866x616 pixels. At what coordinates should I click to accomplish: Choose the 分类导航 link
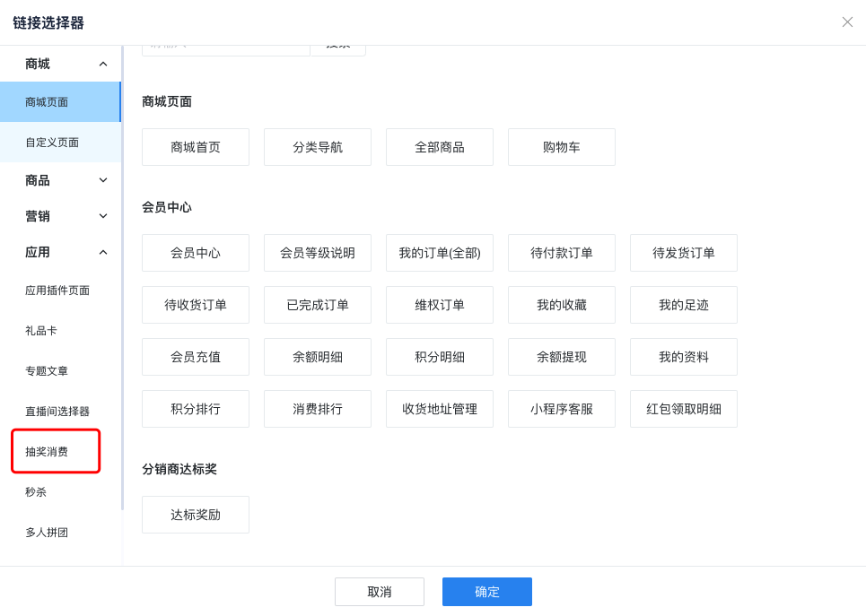(x=318, y=147)
